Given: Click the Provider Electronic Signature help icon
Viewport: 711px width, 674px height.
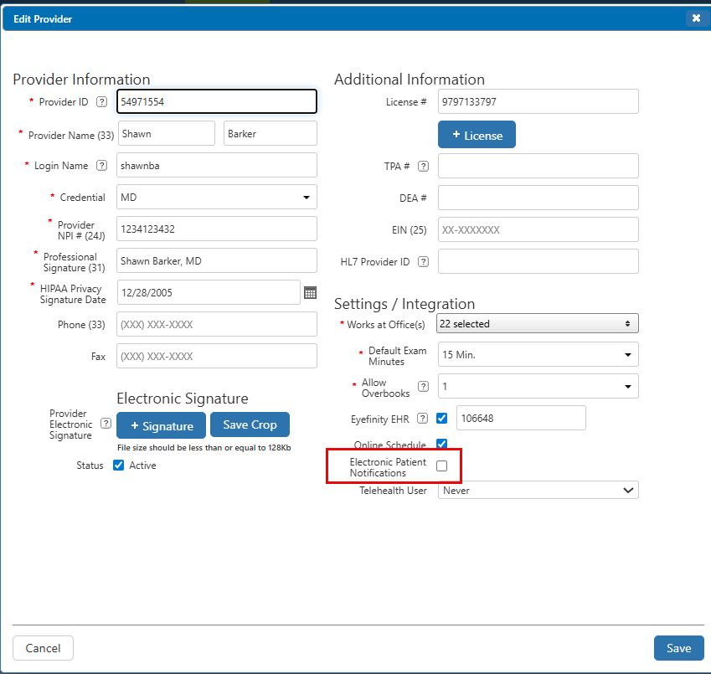Looking at the screenshot, I should pyautogui.click(x=106, y=424).
